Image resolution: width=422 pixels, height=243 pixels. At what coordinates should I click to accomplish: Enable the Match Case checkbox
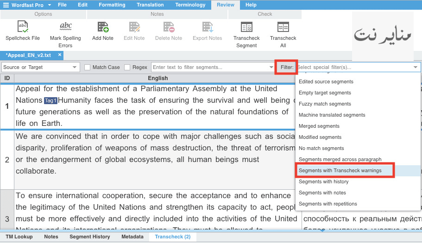click(x=87, y=67)
